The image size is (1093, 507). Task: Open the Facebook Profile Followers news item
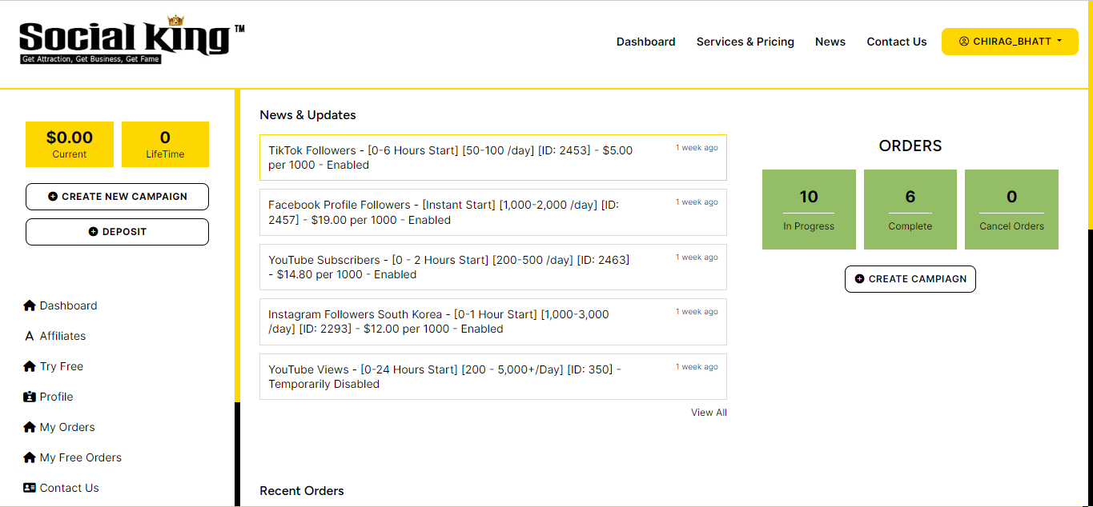(x=493, y=213)
